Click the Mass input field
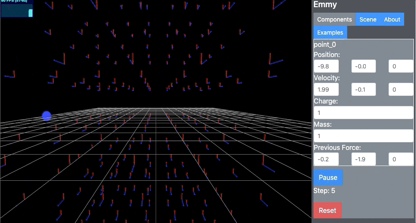Screen dimensions: 416x223 tap(363, 136)
